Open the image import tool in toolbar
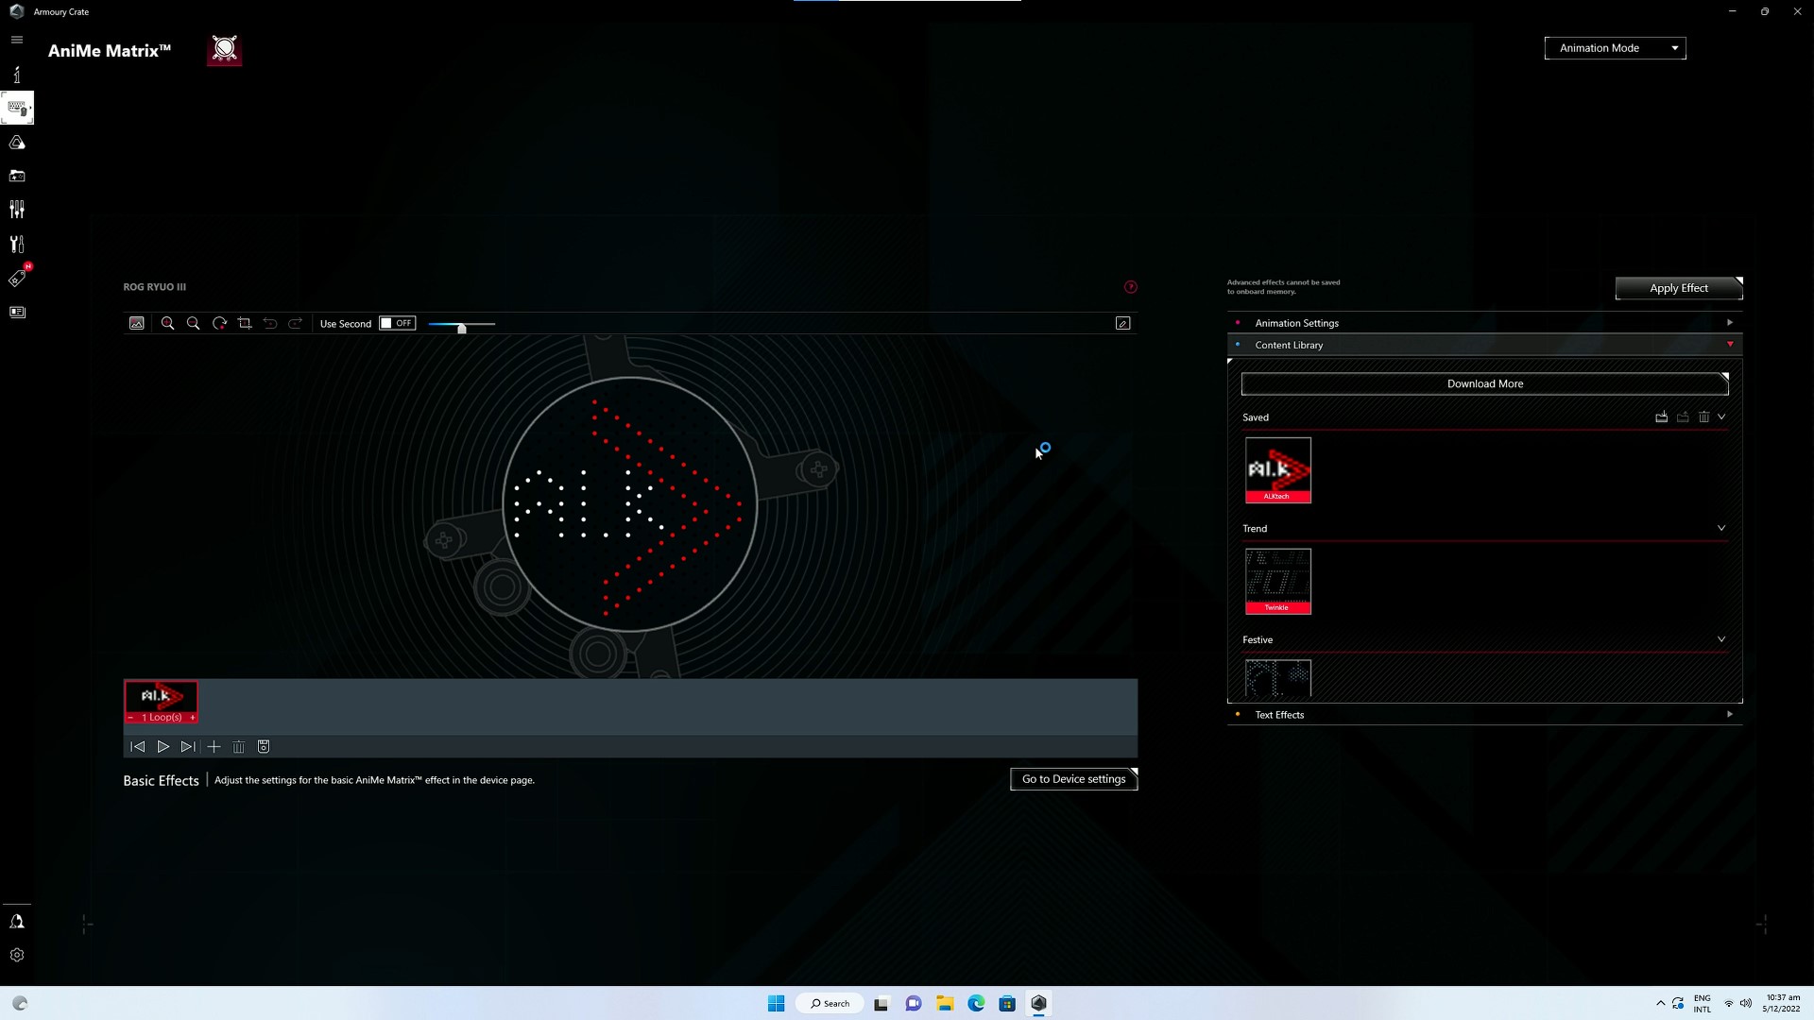The width and height of the screenshot is (1814, 1020). [x=137, y=323]
